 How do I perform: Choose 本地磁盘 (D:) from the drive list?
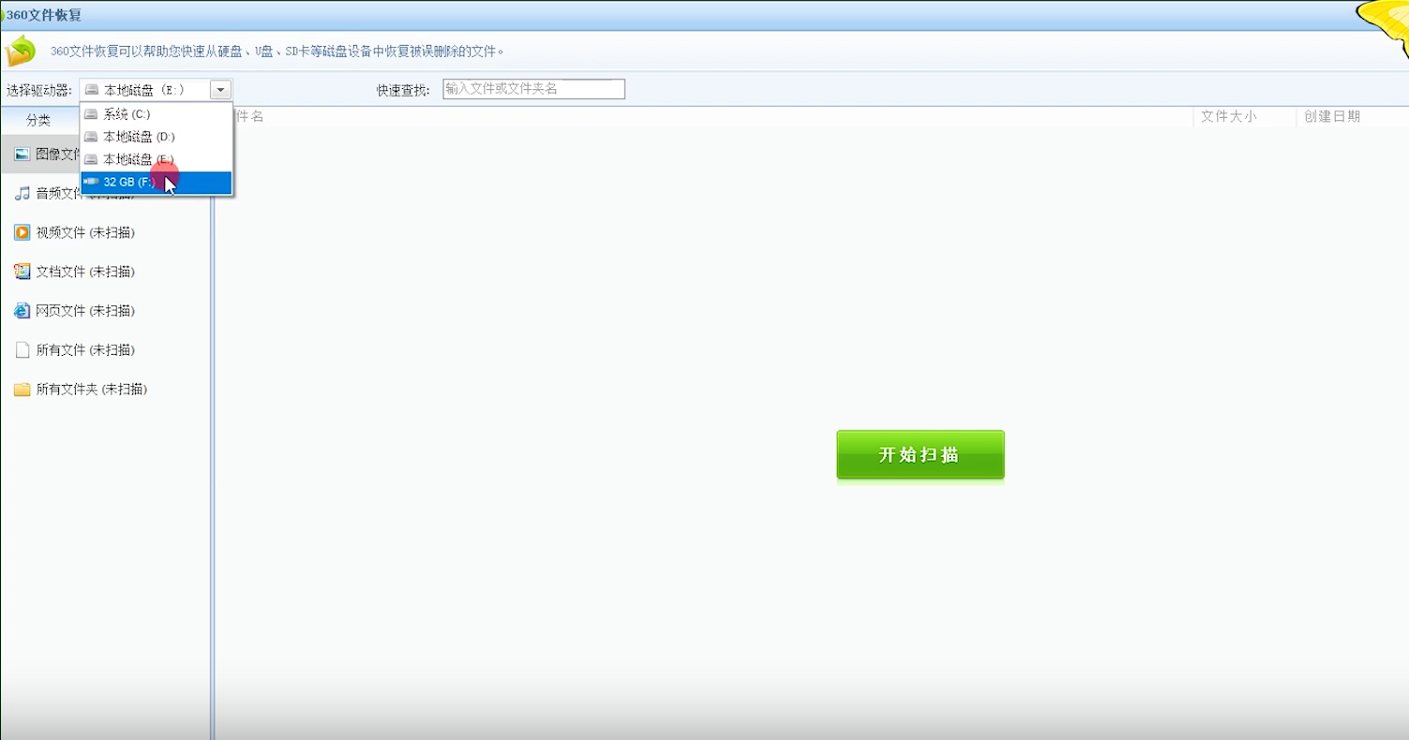coord(156,137)
